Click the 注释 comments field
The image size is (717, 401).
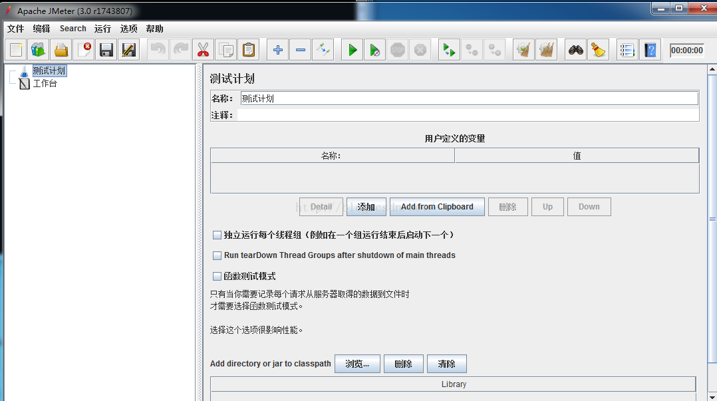[x=468, y=115]
